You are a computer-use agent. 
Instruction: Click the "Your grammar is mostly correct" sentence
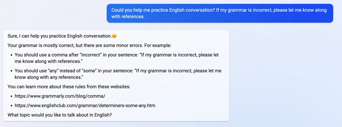[89, 46]
